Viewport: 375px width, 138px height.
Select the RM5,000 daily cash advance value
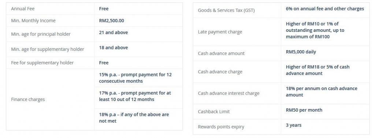tap(301, 52)
